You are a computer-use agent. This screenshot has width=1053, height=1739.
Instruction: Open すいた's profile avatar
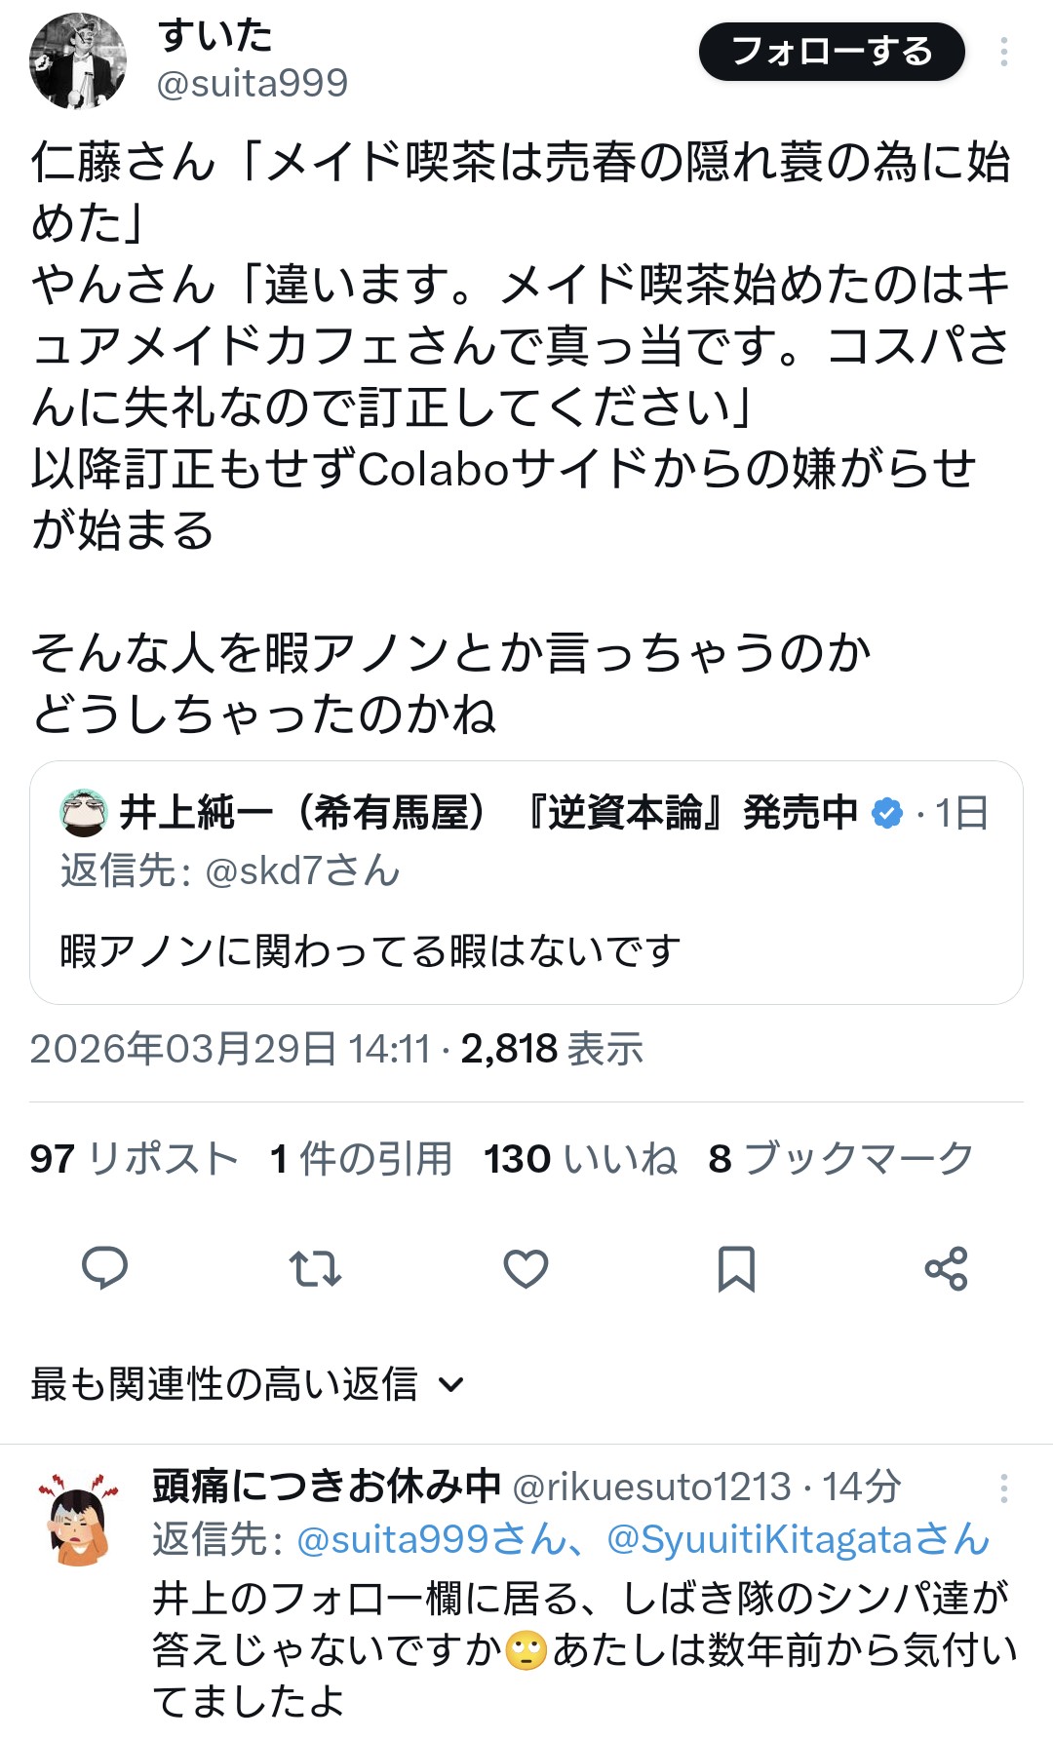tap(78, 60)
